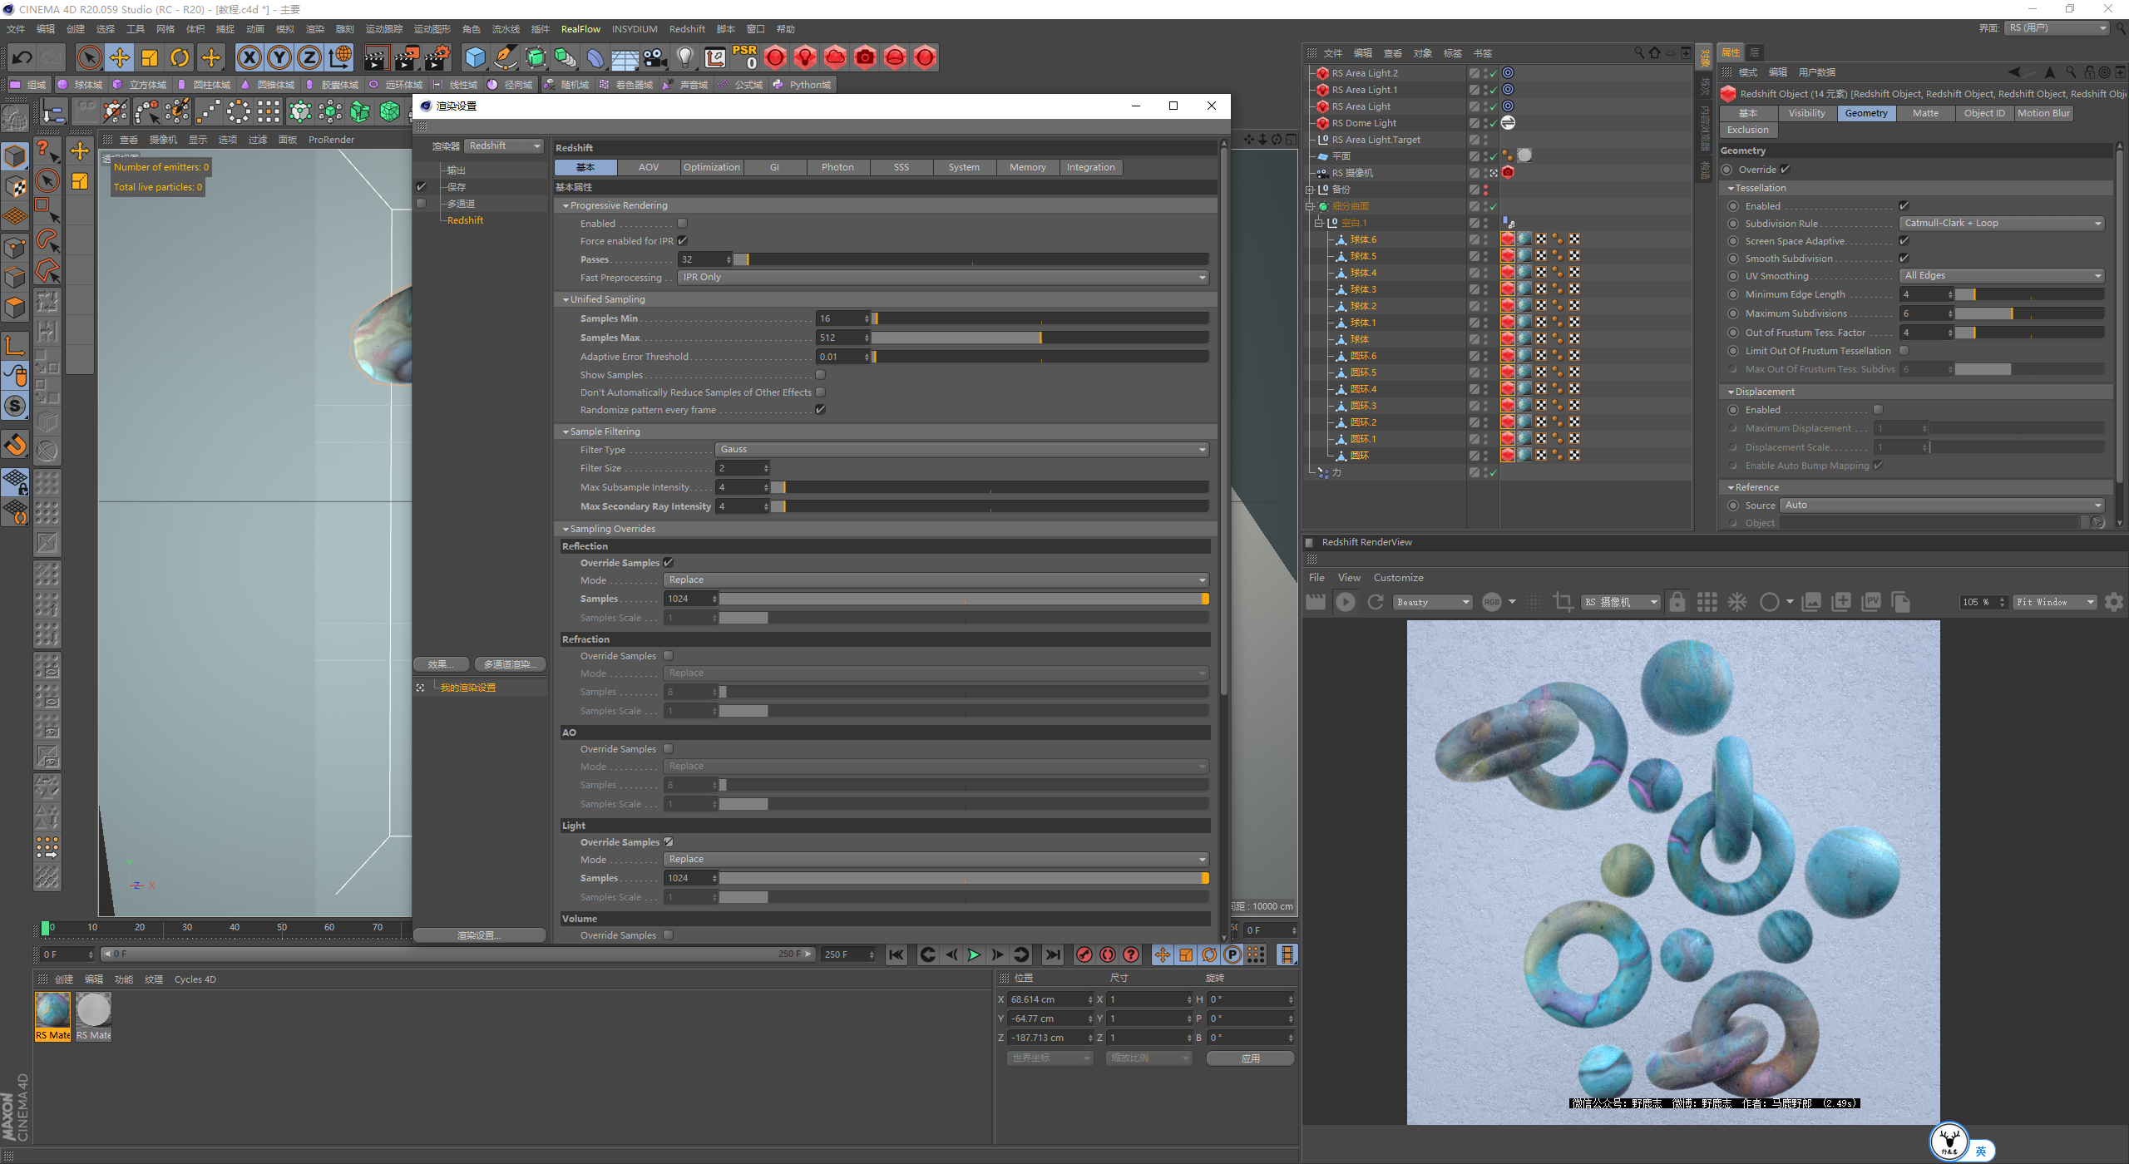Click the Render to Picture Viewer clapperboard
The width and height of the screenshot is (2129, 1164).
tap(406, 57)
